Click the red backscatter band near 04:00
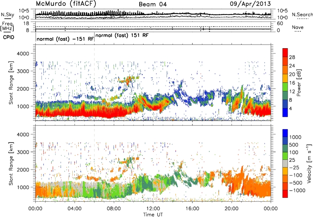This screenshot has height=217, width=313. tap(74, 112)
